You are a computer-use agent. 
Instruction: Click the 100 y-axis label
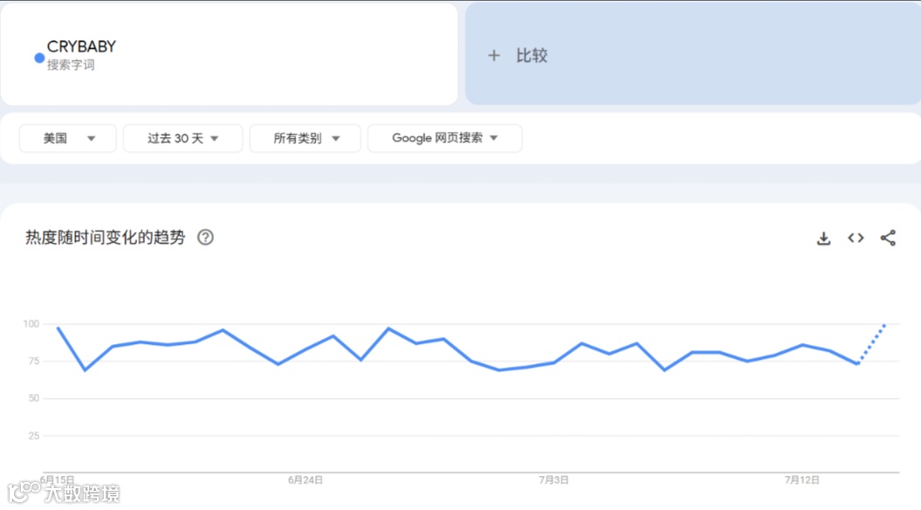31,324
